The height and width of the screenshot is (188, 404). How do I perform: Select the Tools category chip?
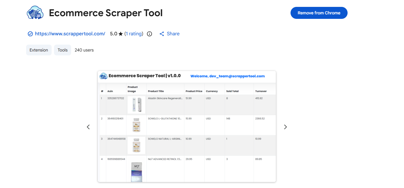point(62,50)
